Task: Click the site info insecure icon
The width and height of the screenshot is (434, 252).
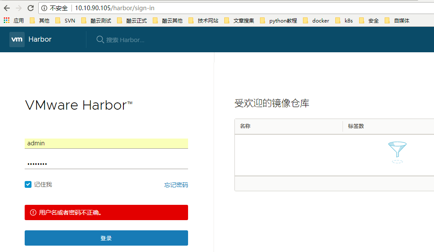Action: click(x=44, y=8)
